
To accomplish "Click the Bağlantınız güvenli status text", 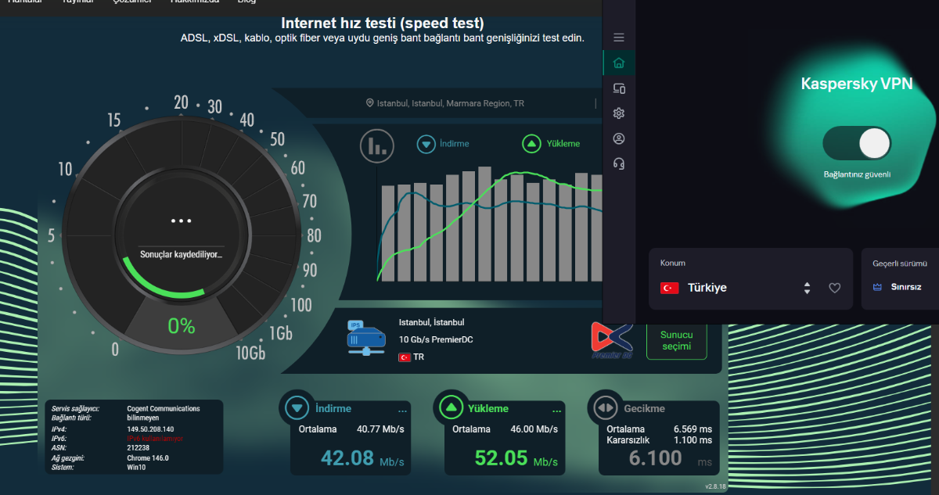I will coord(857,174).
